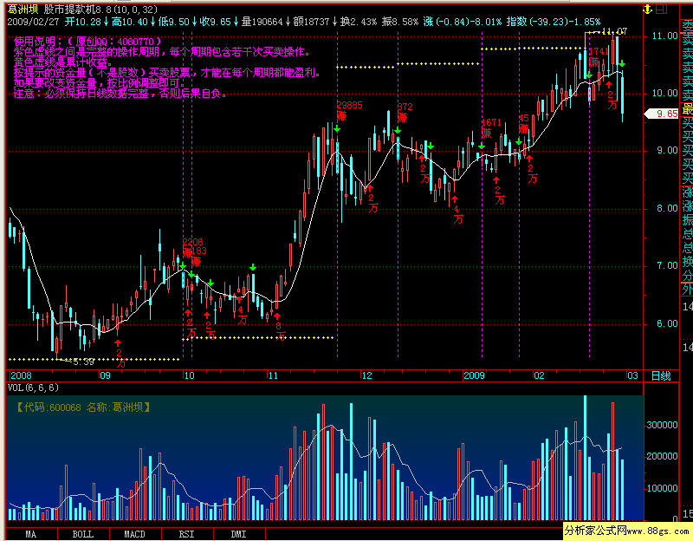Open the MACD indicator tab

(x=135, y=534)
